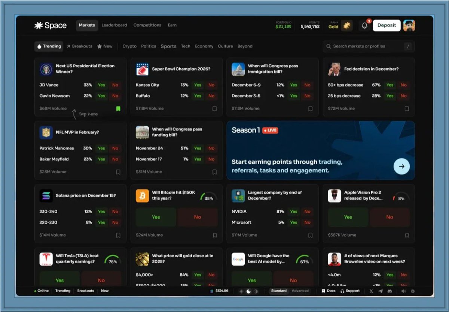
Task: Filter markets by Tech
Action: [186, 46]
